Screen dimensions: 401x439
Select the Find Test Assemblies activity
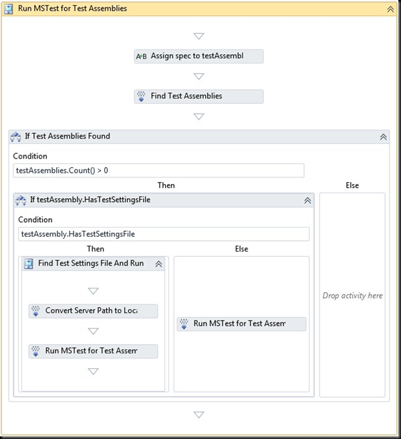tap(198, 96)
